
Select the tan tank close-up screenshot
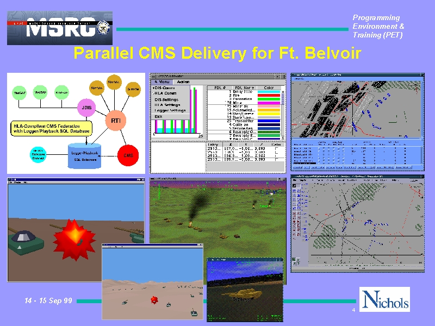tap(245, 290)
